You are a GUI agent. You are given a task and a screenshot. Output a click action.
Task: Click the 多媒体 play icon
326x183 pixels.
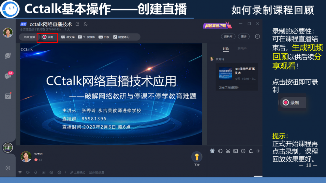[80, 37]
